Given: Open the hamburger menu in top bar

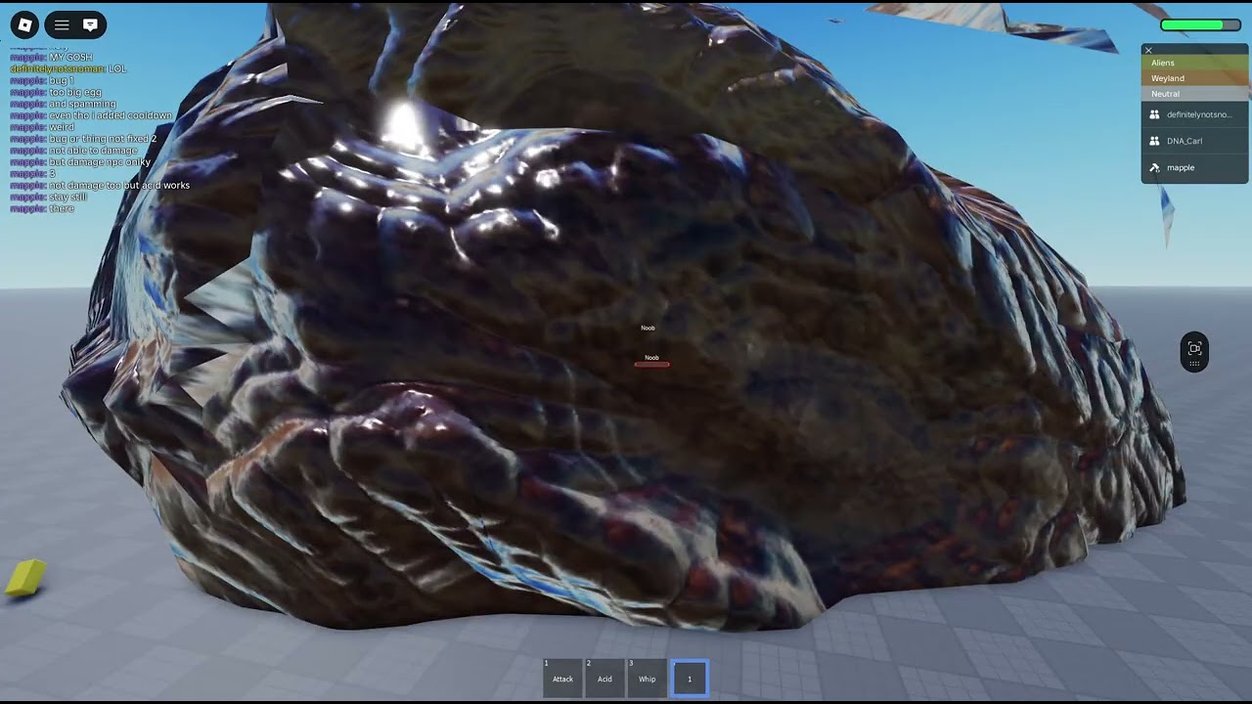Looking at the screenshot, I should tap(62, 25).
